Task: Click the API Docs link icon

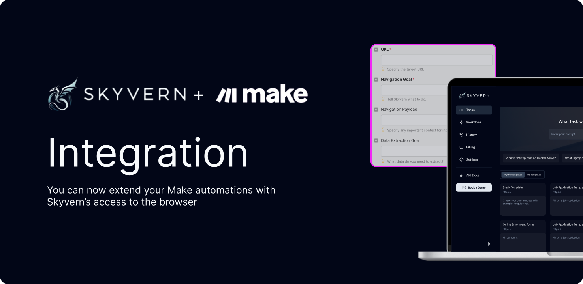Action: click(x=461, y=176)
